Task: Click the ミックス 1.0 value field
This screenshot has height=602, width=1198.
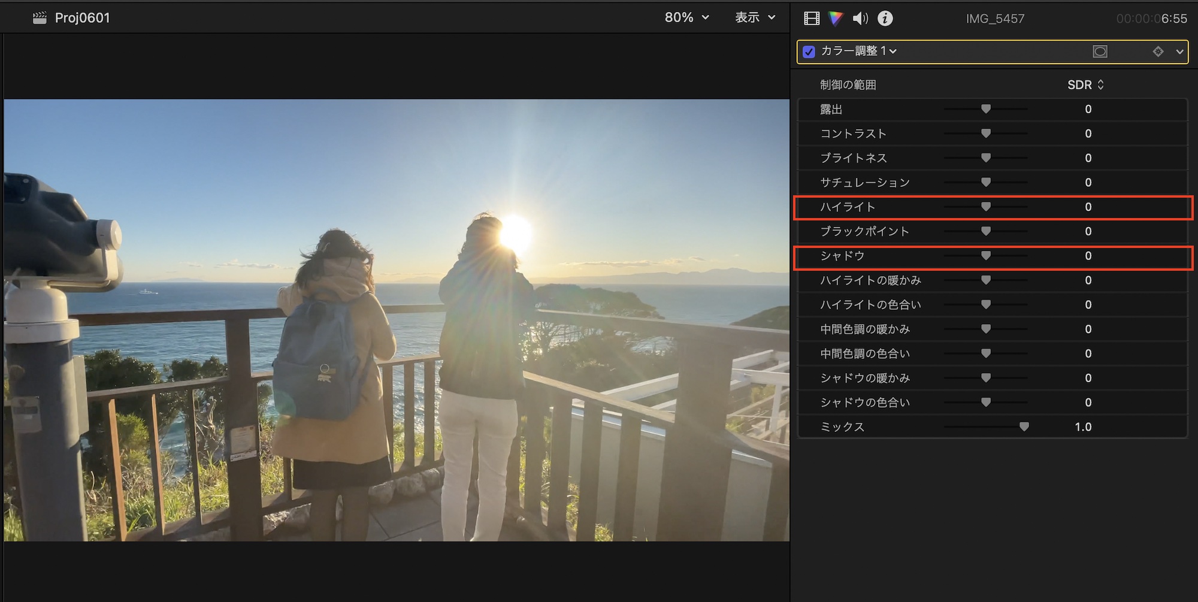Action: pyautogui.click(x=1083, y=427)
